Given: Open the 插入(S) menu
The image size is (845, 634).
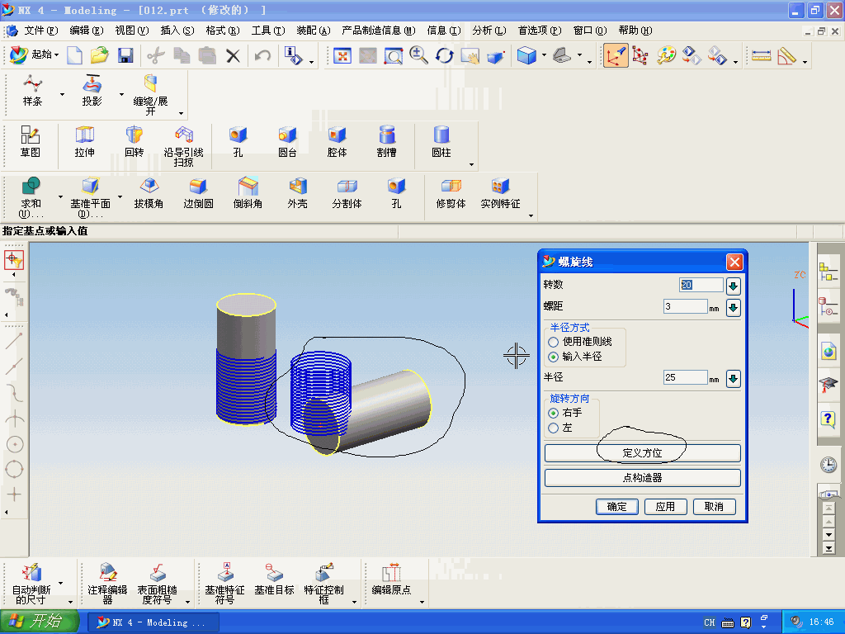Looking at the screenshot, I should click(177, 31).
